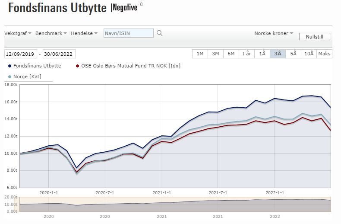Show the Maks full history range
The image size is (341, 224).
click(324, 54)
